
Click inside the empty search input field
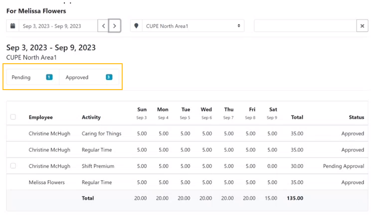305,26
